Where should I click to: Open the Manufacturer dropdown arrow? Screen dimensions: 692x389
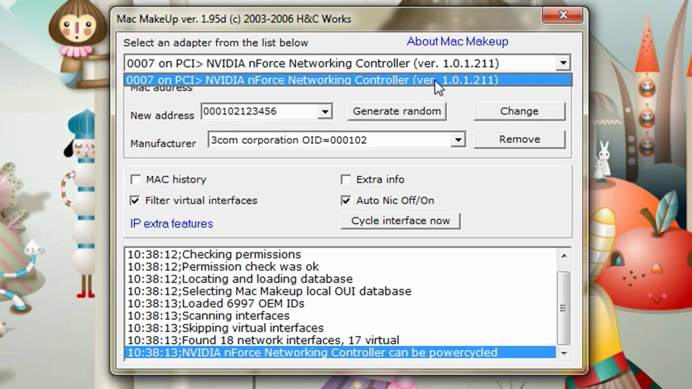[x=458, y=140]
